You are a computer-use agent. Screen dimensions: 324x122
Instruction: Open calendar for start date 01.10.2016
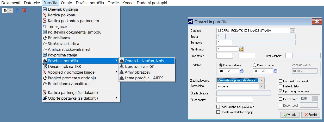click(x=241, y=71)
